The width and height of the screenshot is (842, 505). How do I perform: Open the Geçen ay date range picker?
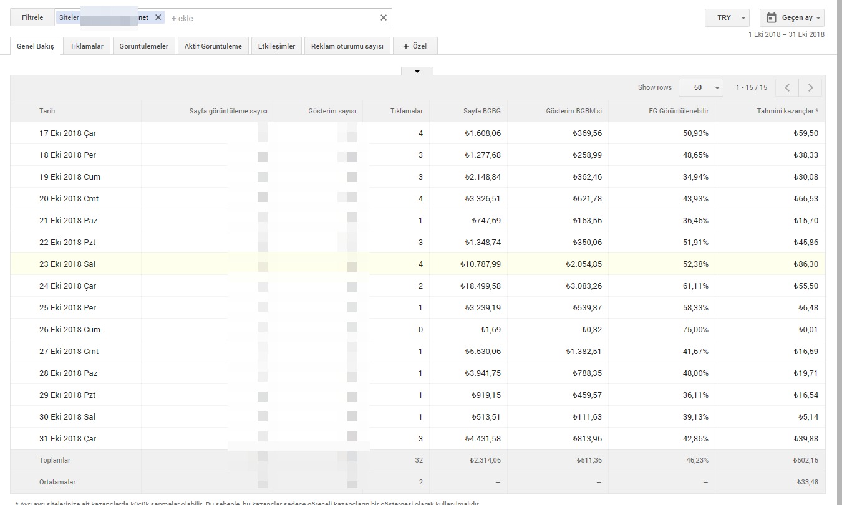tap(791, 17)
